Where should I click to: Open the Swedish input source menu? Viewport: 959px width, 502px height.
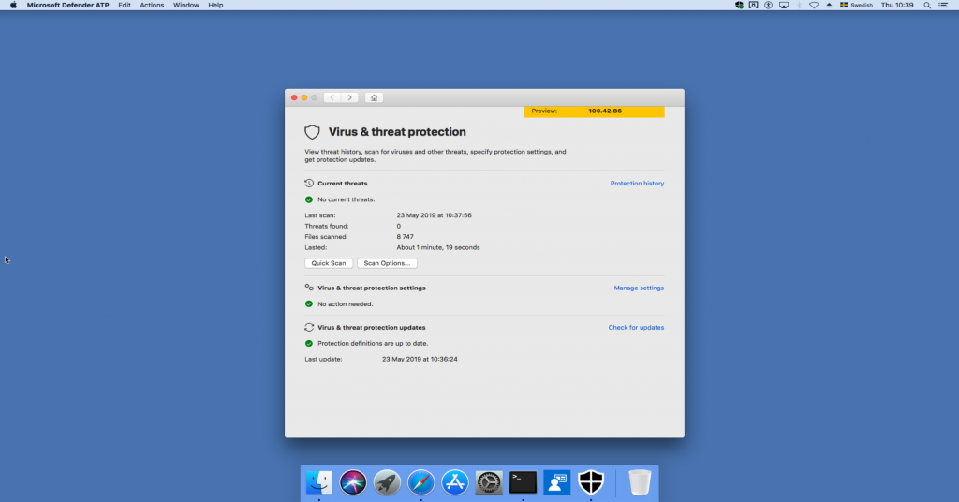tap(855, 5)
